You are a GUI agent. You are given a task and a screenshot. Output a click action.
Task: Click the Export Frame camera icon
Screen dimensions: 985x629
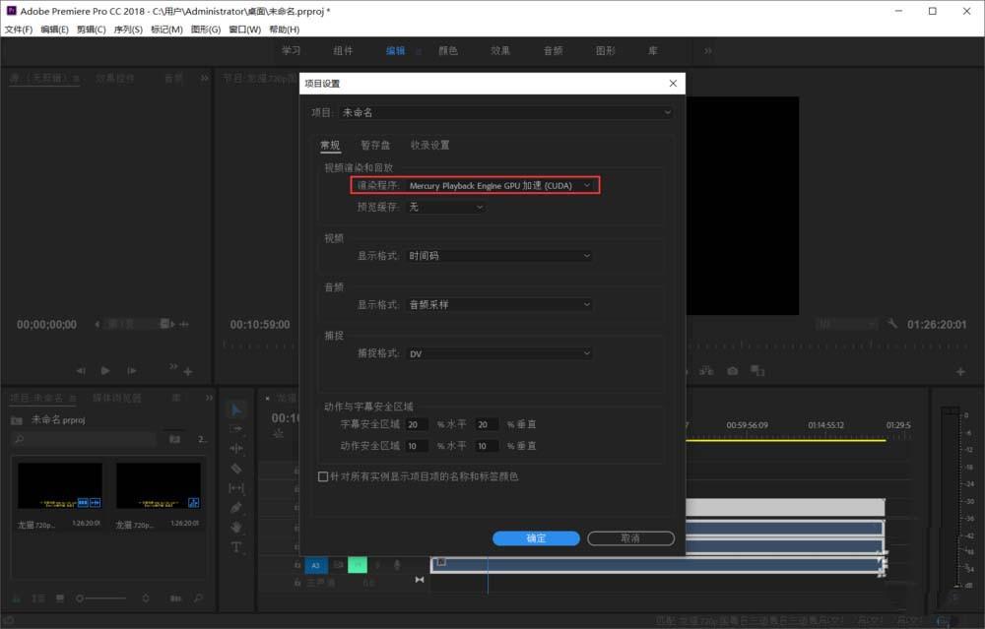coord(732,369)
